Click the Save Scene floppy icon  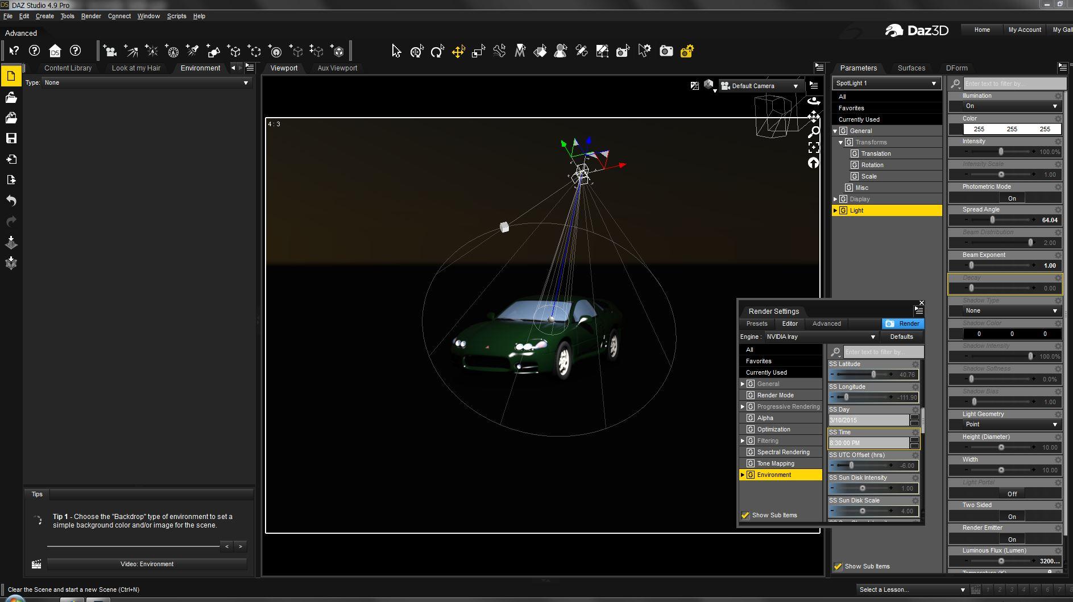click(11, 139)
